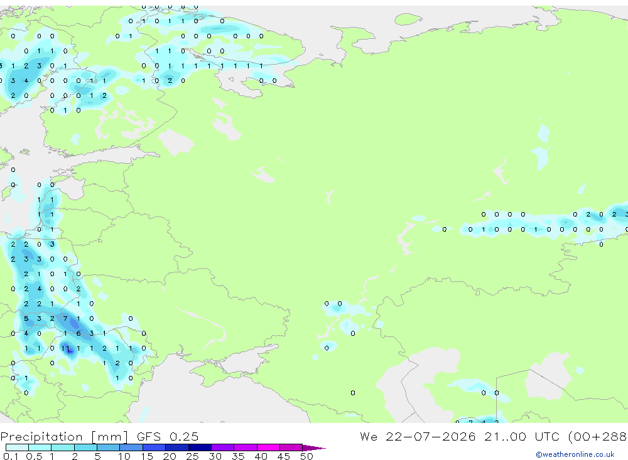Image resolution: width=628 pixels, height=460 pixels.
Task: Choose the 15–20 mm blue legend swatch
Action: tap(154, 447)
